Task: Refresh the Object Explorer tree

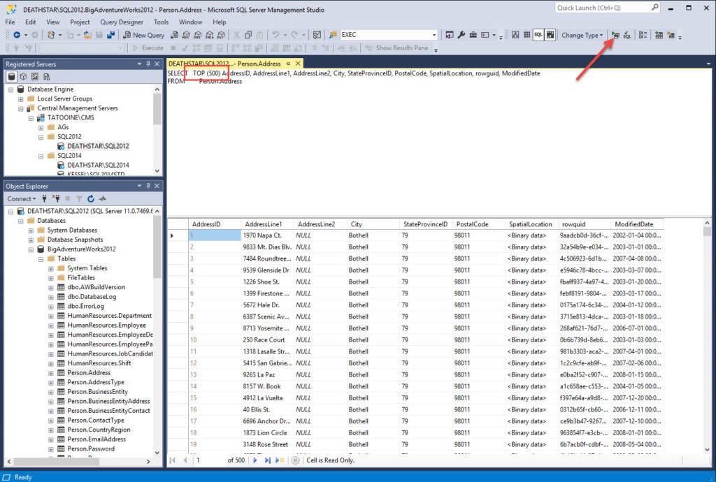Action: click(x=91, y=198)
